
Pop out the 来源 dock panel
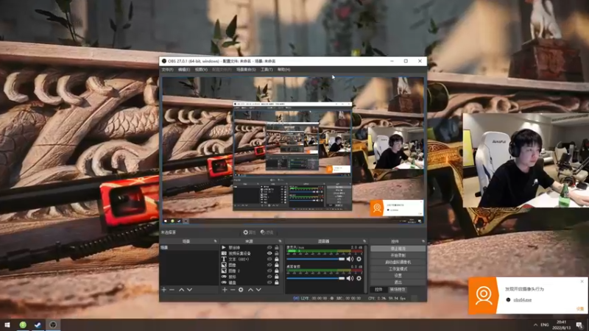pos(280,241)
